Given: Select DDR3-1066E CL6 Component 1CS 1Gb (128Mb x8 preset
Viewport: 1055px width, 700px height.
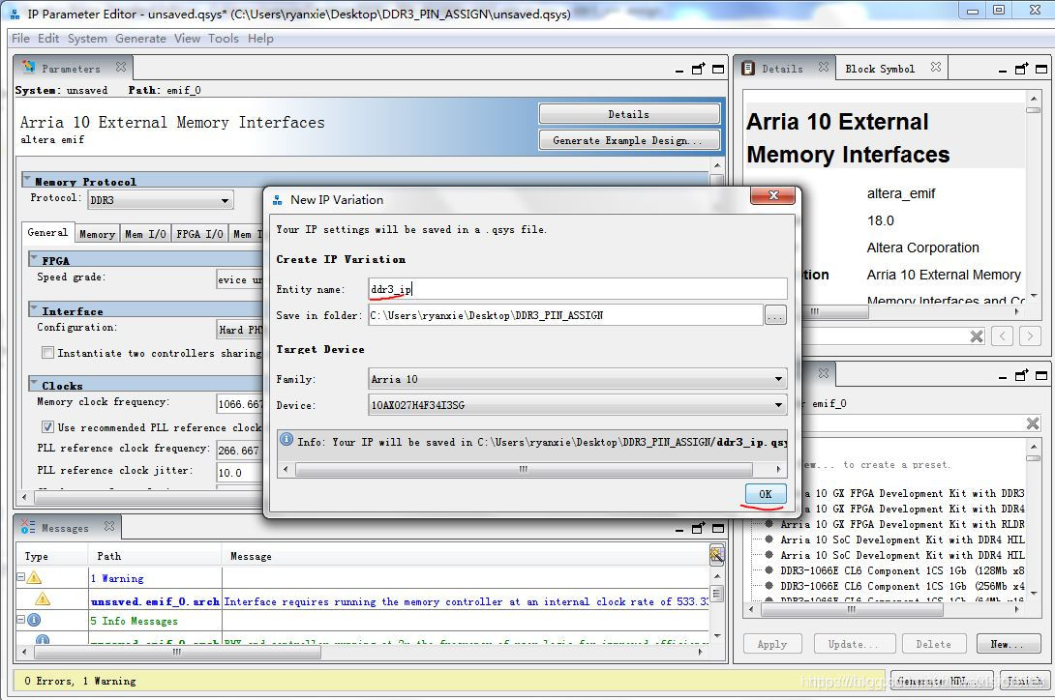Looking at the screenshot, I should point(902,570).
